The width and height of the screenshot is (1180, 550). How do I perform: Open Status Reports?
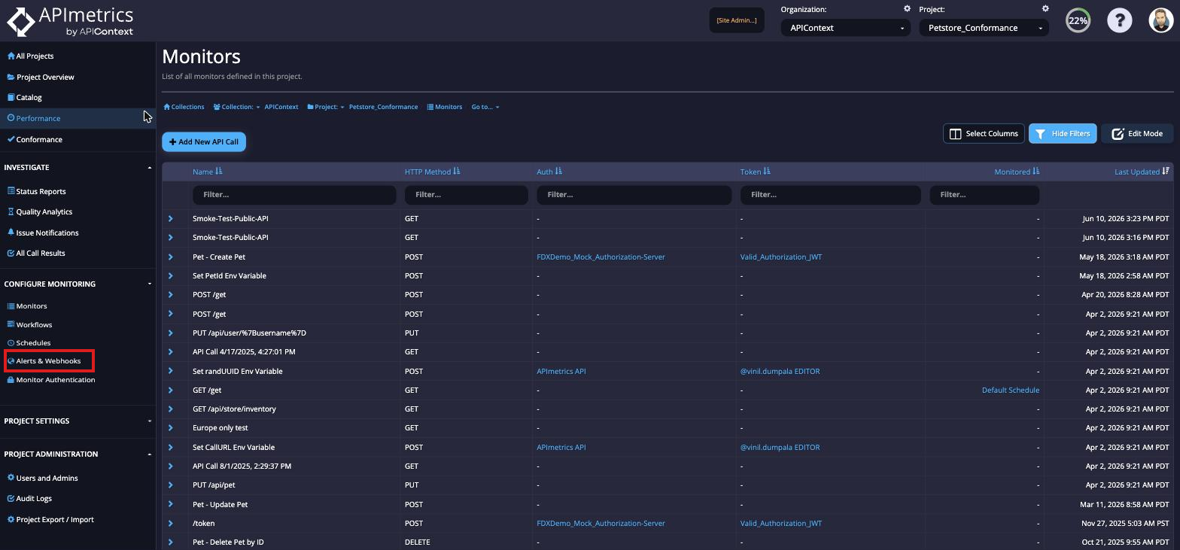pyautogui.click(x=36, y=191)
